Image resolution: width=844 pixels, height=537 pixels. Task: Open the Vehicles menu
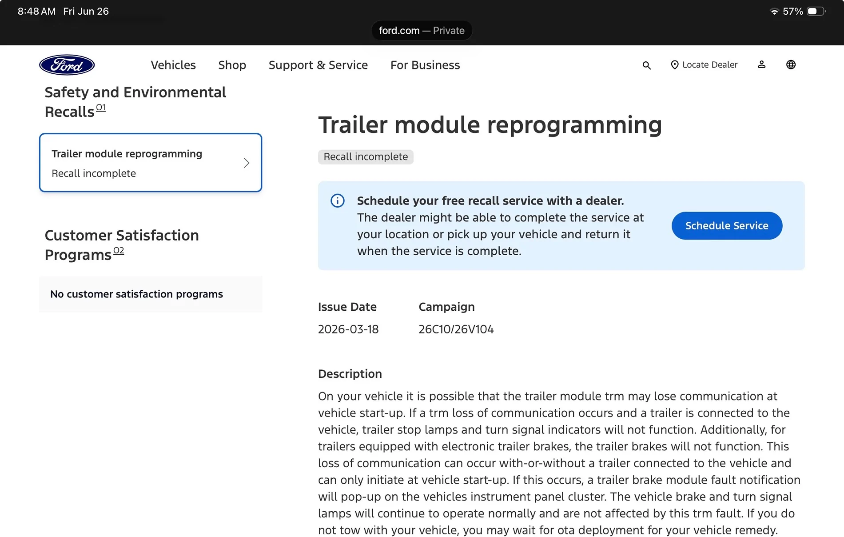point(173,65)
